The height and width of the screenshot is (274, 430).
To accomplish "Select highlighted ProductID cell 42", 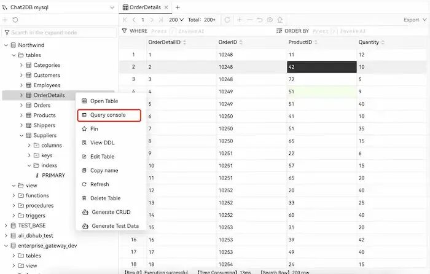I will 322,67.
